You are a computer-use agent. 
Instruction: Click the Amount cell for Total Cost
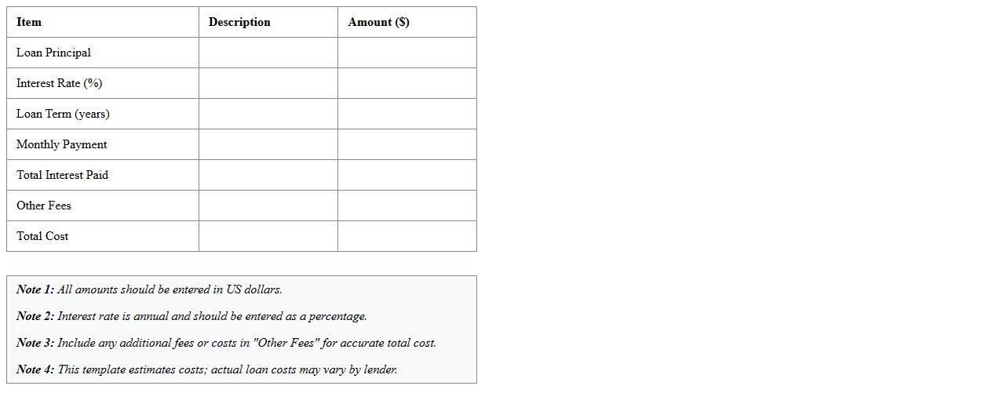coord(407,236)
